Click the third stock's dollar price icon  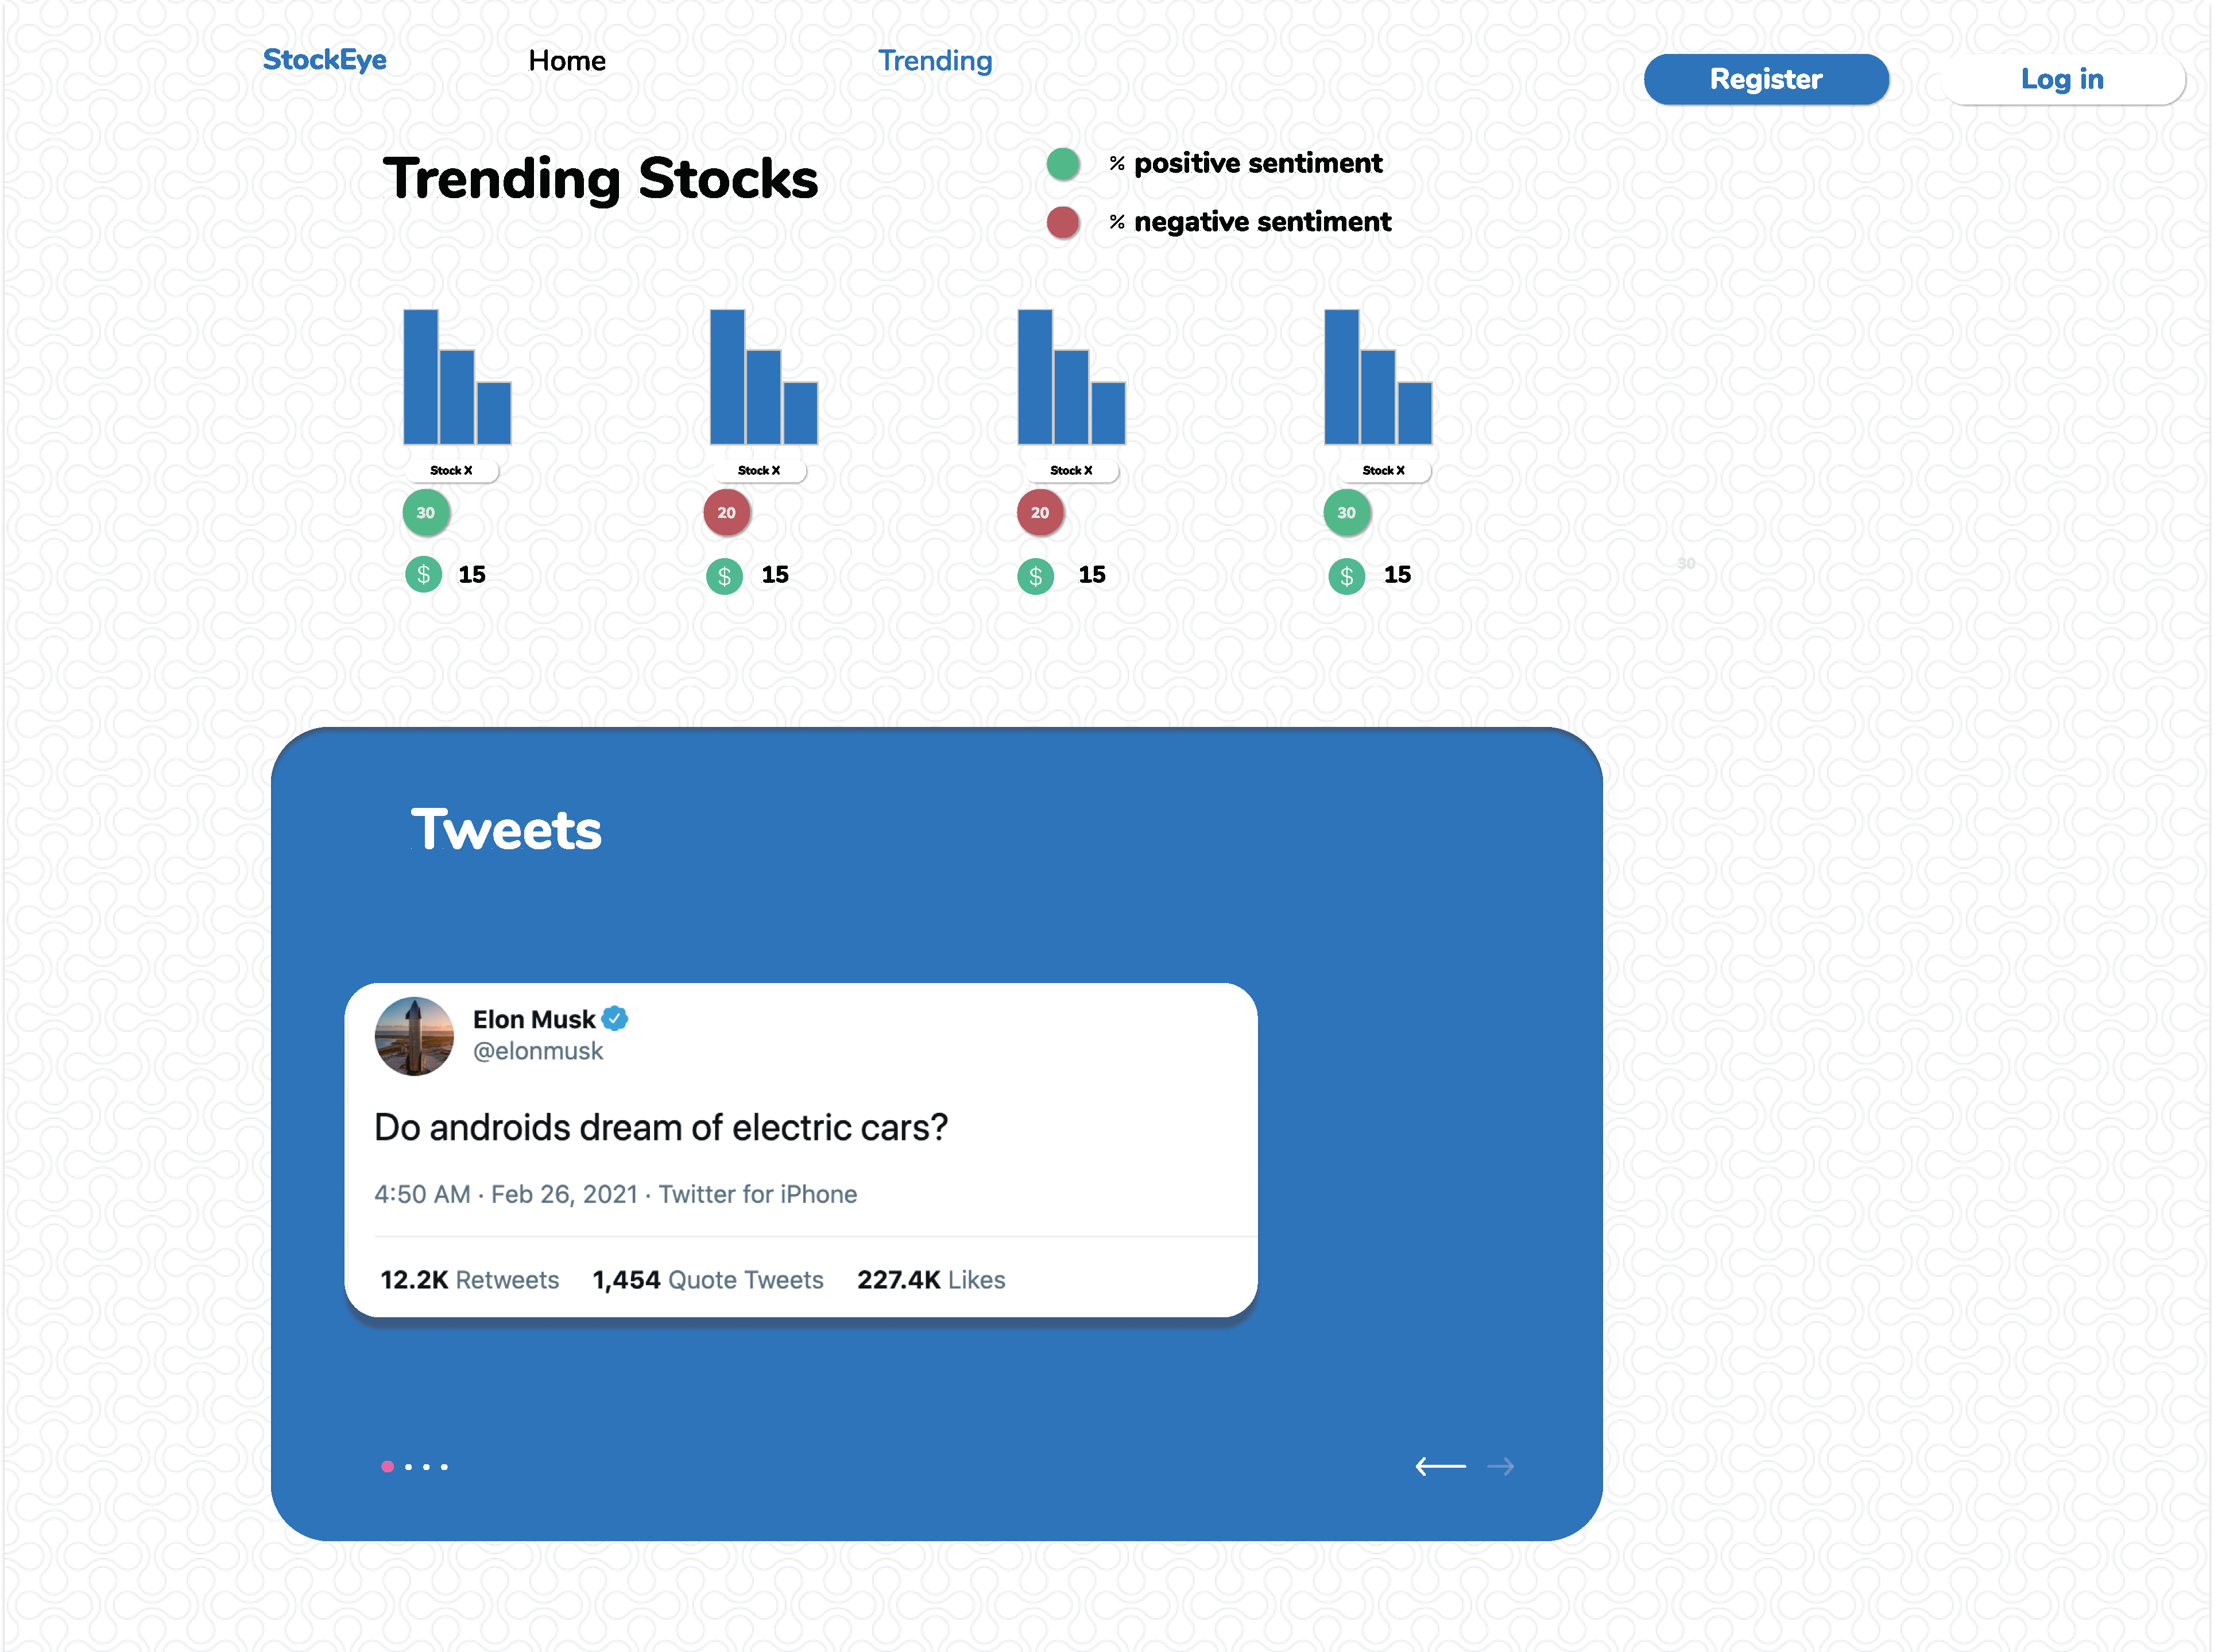click(1035, 576)
